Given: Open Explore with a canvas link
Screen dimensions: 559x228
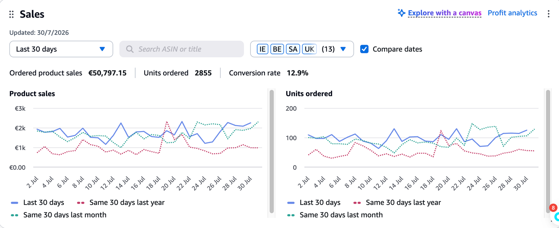Looking at the screenshot, I should point(444,13).
